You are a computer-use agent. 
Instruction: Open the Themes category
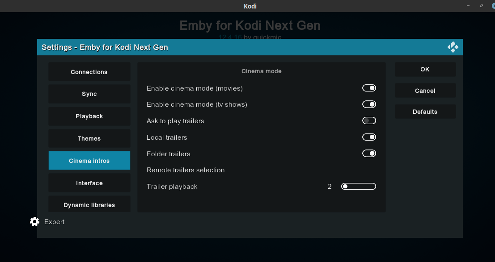pos(89,138)
